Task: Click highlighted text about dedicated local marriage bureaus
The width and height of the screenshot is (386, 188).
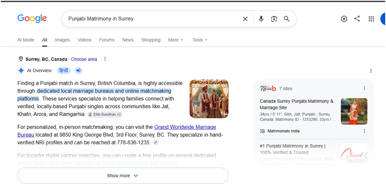Action: [104, 91]
